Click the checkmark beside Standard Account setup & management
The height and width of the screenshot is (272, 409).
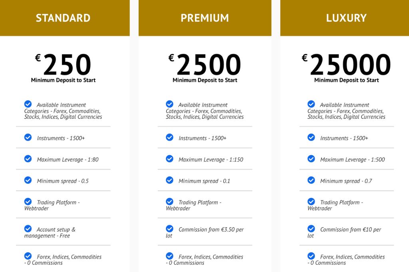[x=28, y=229]
